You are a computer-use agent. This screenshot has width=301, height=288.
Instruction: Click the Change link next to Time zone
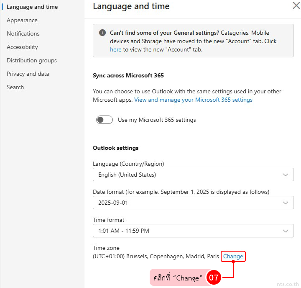[233, 256]
